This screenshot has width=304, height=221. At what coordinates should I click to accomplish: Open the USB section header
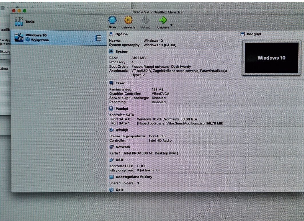[x=119, y=160]
